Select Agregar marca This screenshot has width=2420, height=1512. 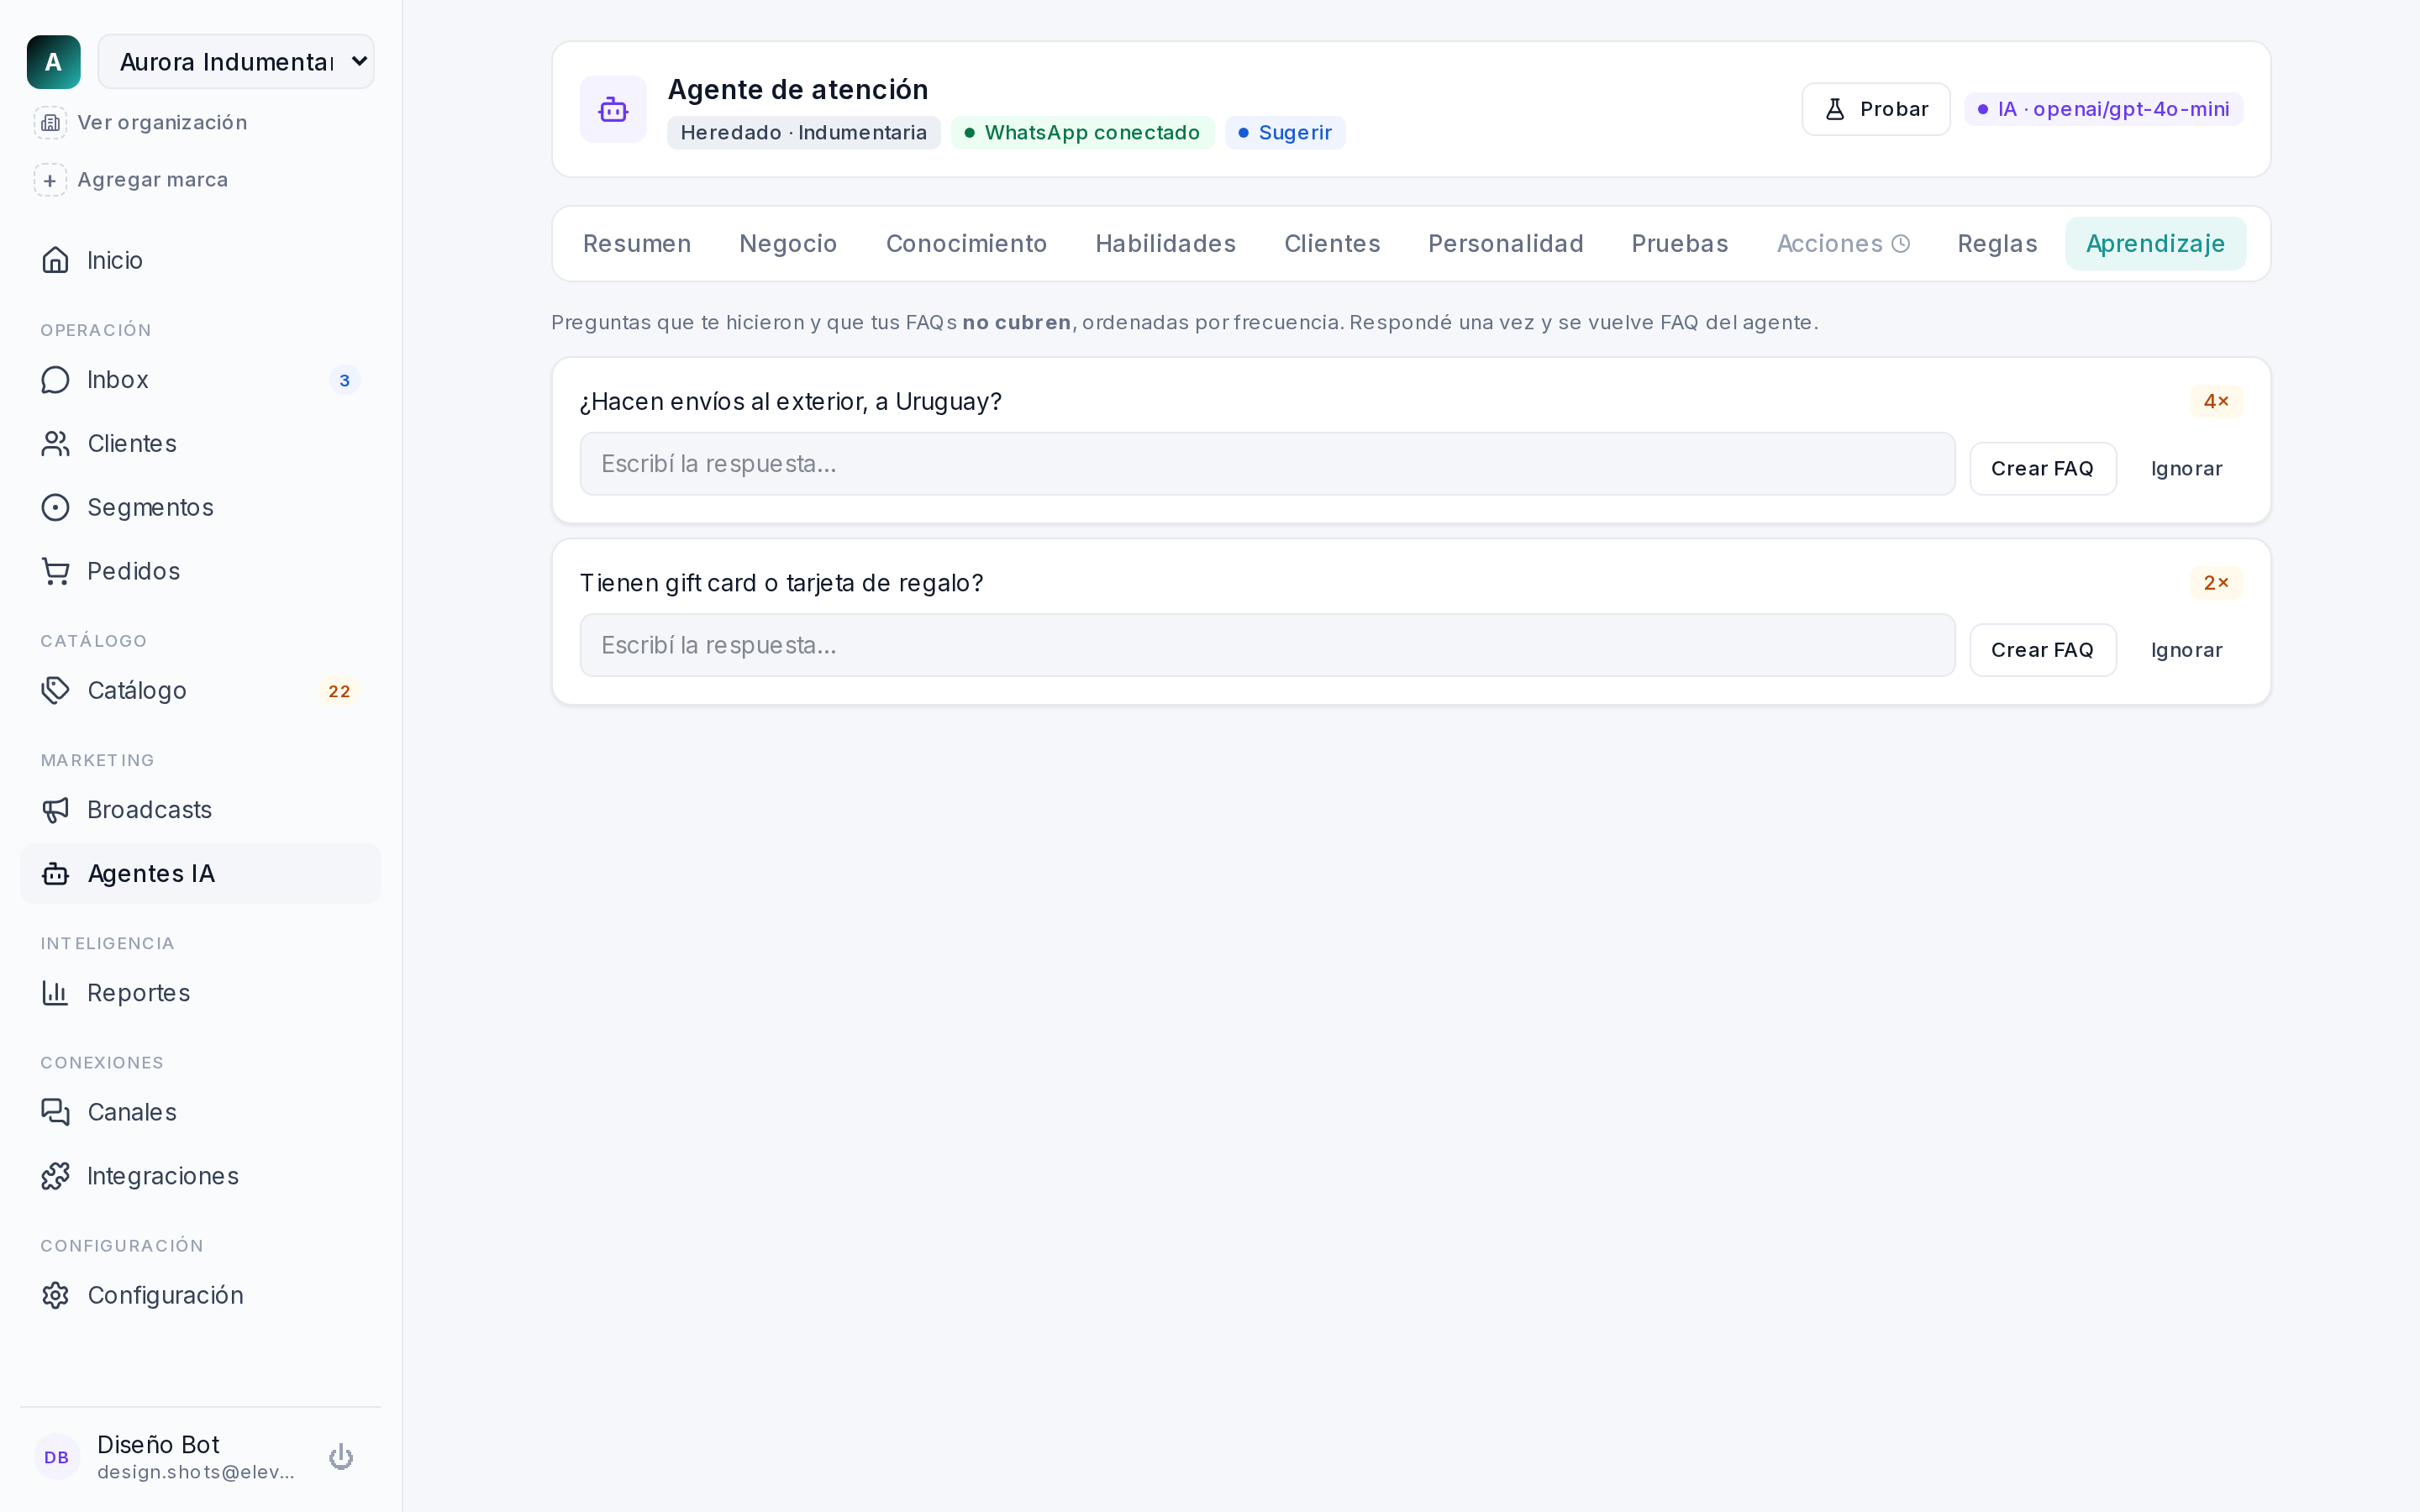point(153,180)
